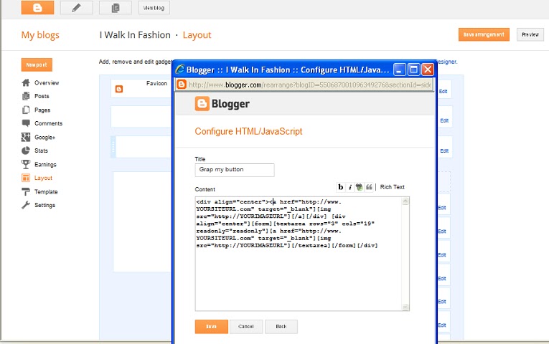
Task: Click the Favicon gadget label
Action: tap(156, 83)
